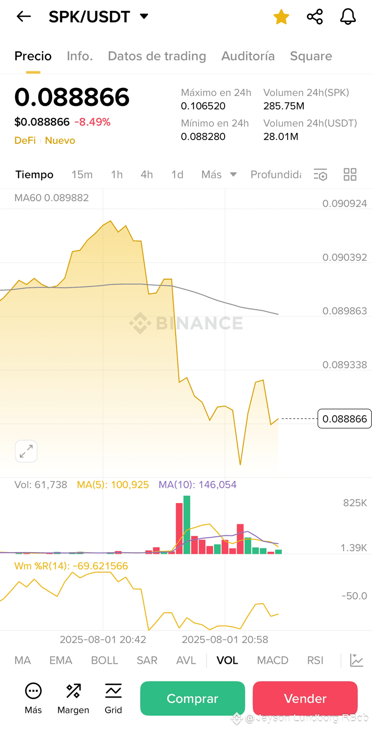Tap the 2025-08-01 20:42 time label
Screen dimensions: 372x730
pos(103,639)
